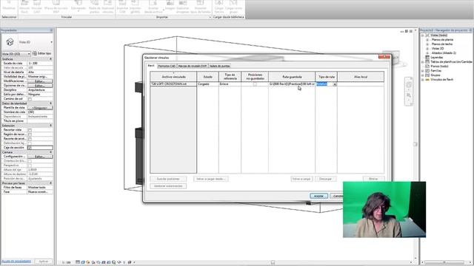Viewport: 474px width, 266px height.
Task: Expand the Vínculos de Revit tree node
Action: pos(423,80)
